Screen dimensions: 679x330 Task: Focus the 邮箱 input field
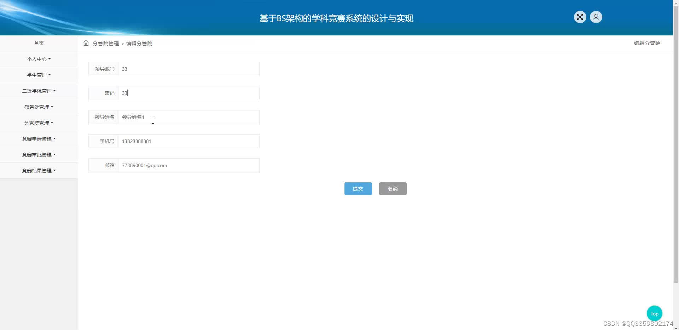[x=189, y=165]
